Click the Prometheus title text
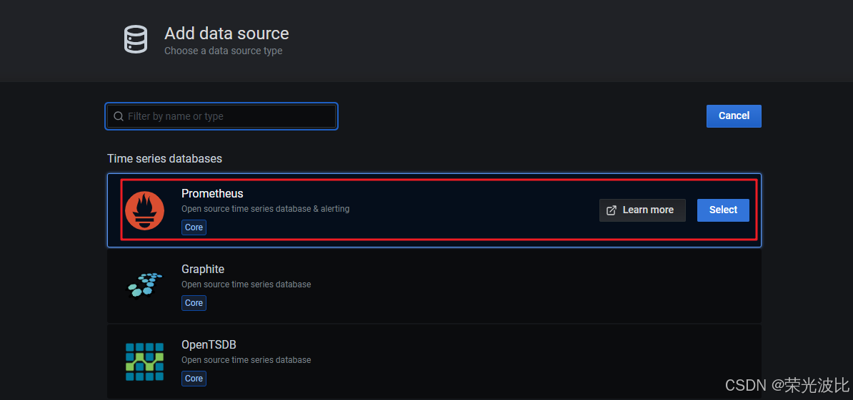The height and width of the screenshot is (400, 853). 212,193
